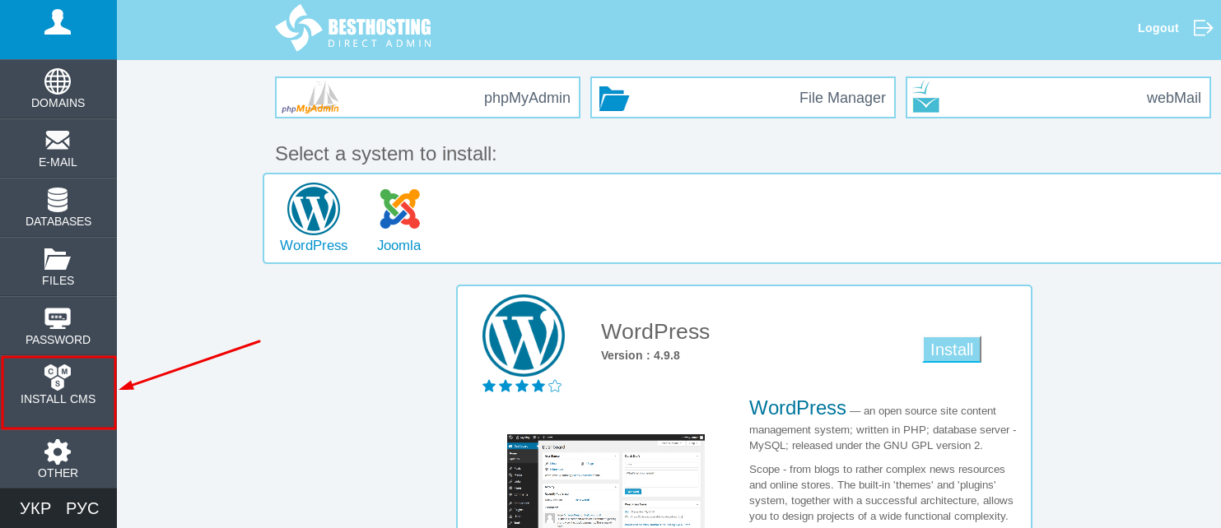Open the Other gear icon
Image resolution: width=1221 pixels, height=528 pixels.
point(58,452)
